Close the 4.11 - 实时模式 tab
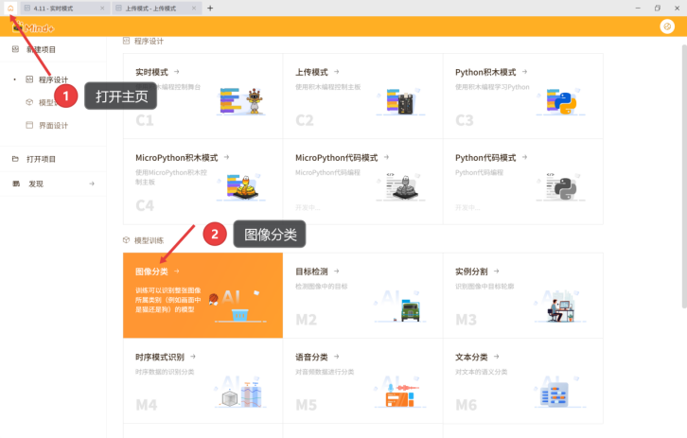Image resolution: width=687 pixels, height=438 pixels. coord(103,8)
